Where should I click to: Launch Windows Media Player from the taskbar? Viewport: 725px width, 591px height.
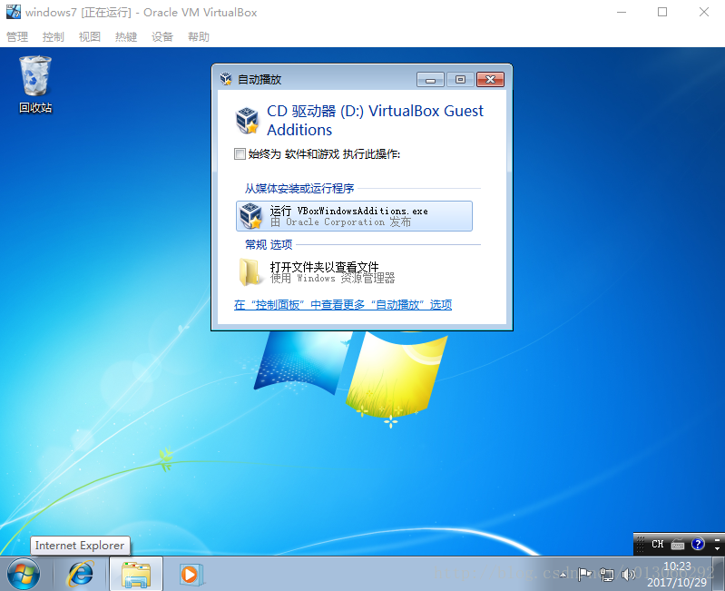[190, 575]
